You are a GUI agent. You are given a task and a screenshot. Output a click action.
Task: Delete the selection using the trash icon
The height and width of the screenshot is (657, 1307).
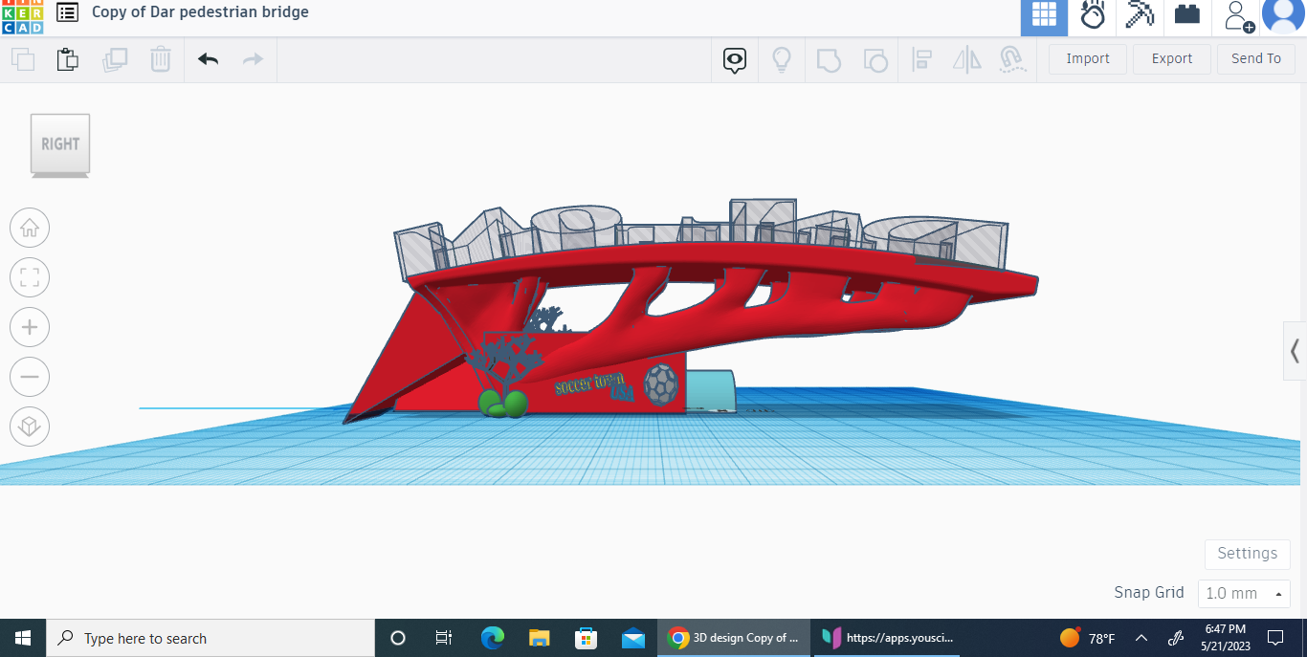[160, 59]
